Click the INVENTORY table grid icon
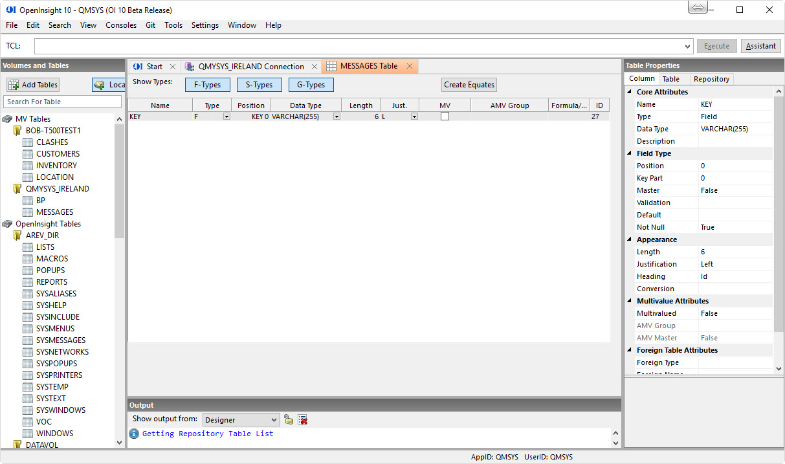The image size is (785, 464). pos(28,166)
